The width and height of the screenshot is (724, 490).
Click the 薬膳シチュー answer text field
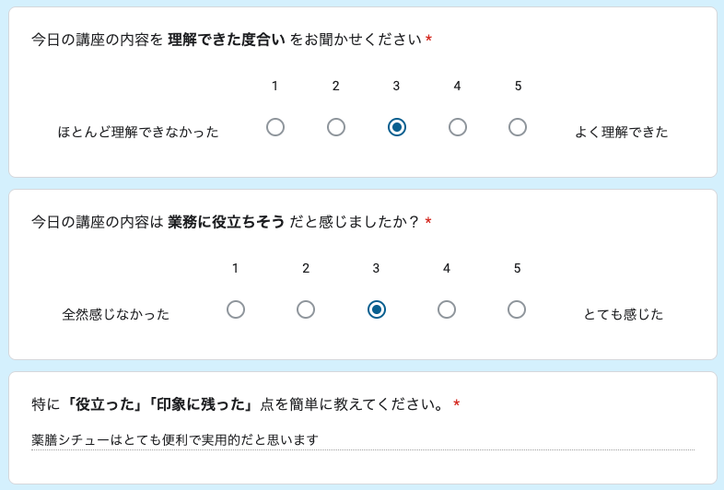point(362,440)
